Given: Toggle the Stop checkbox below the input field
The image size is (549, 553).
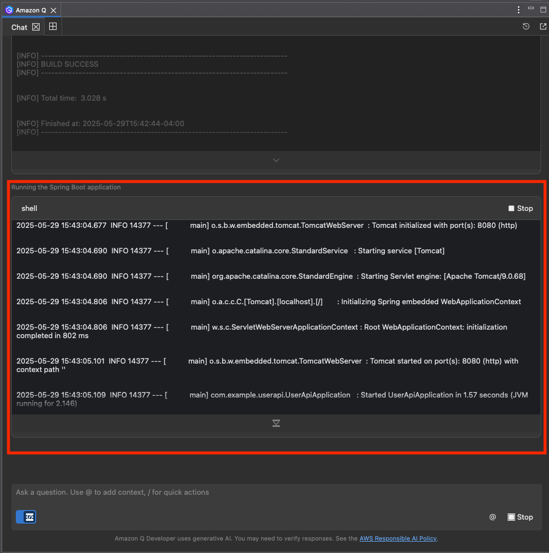Looking at the screenshot, I should [512, 517].
